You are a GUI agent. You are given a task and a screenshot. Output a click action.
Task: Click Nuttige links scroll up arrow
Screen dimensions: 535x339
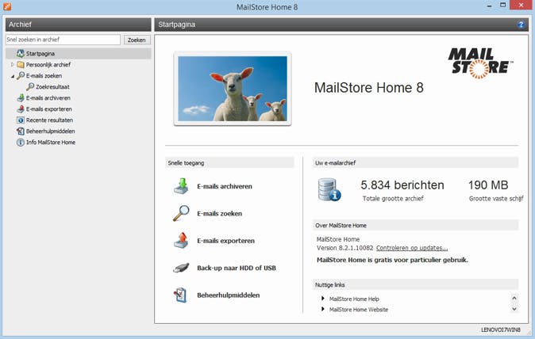coord(514,298)
